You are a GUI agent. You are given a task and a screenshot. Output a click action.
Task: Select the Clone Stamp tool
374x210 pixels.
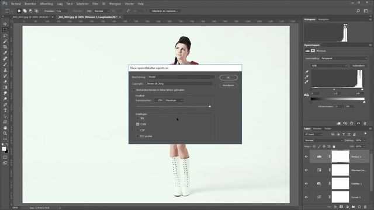(5, 70)
